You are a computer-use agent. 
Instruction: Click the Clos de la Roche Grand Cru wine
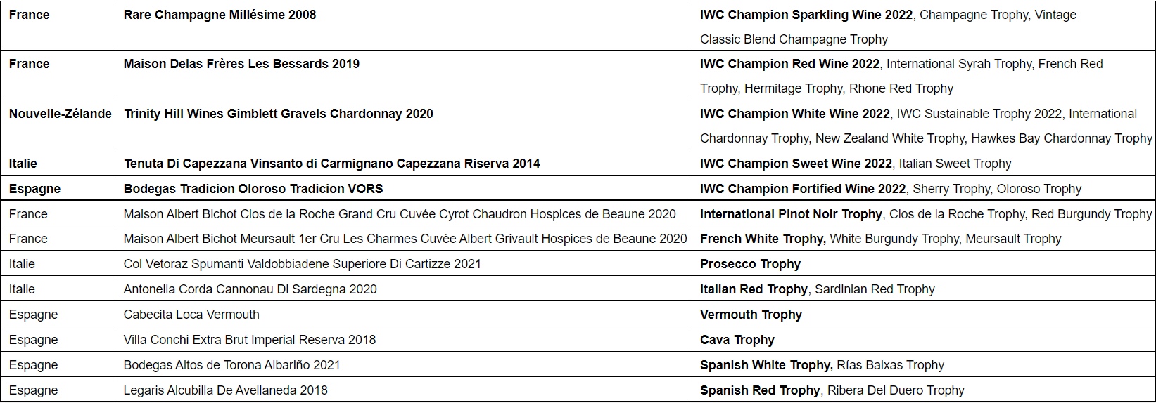400,214
